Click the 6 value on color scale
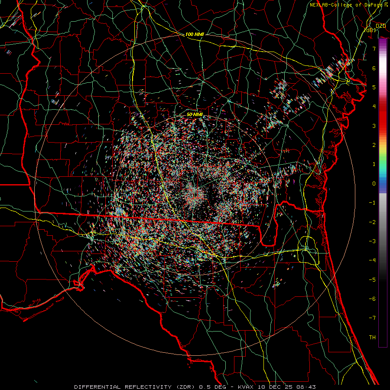390x390 pixels. (x=374, y=68)
